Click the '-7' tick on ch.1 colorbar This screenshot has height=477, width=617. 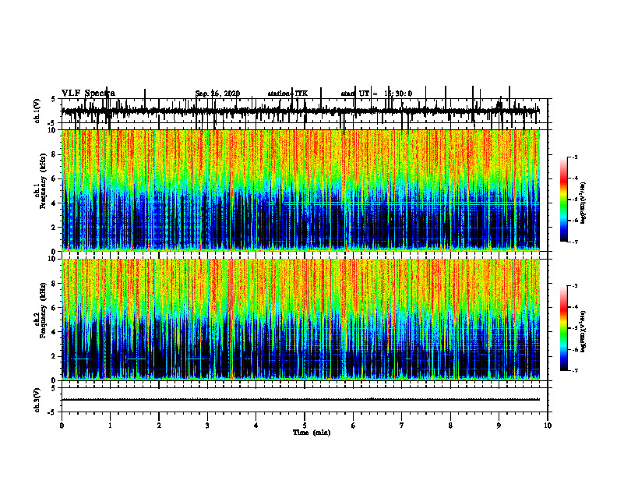click(x=575, y=242)
